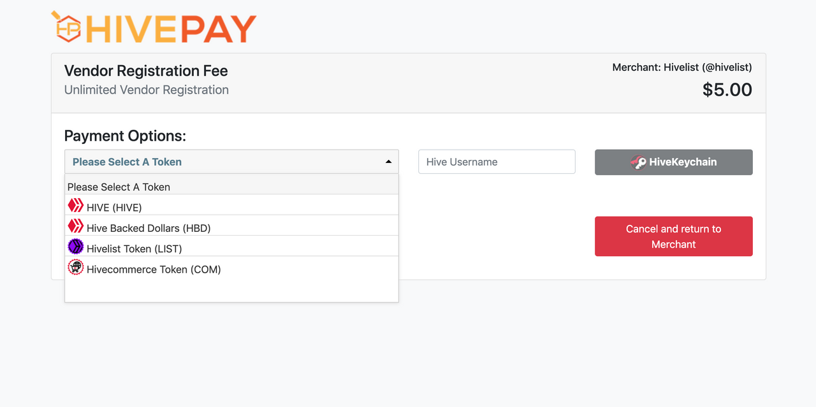Click the key icon on HiveKeychain button
The height and width of the screenshot is (407, 816).
click(x=638, y=162)
